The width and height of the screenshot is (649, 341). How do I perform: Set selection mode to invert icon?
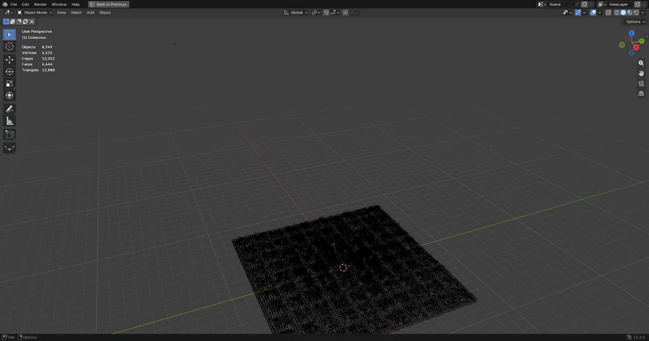[x=25, y=21]
